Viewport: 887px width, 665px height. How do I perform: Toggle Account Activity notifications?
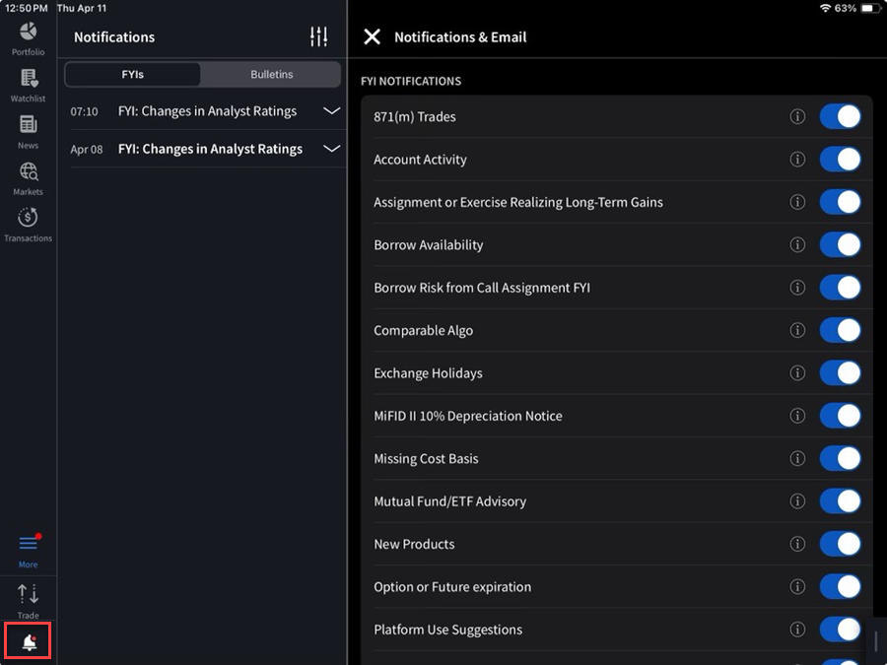tap(840, 160)
